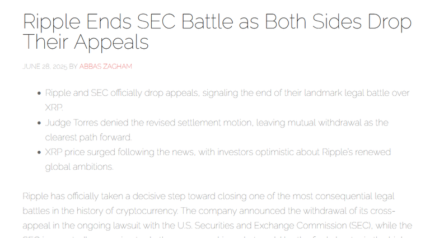Click 'Their Appeals' in the headline
430x238 pixels.
coord(86,42)
